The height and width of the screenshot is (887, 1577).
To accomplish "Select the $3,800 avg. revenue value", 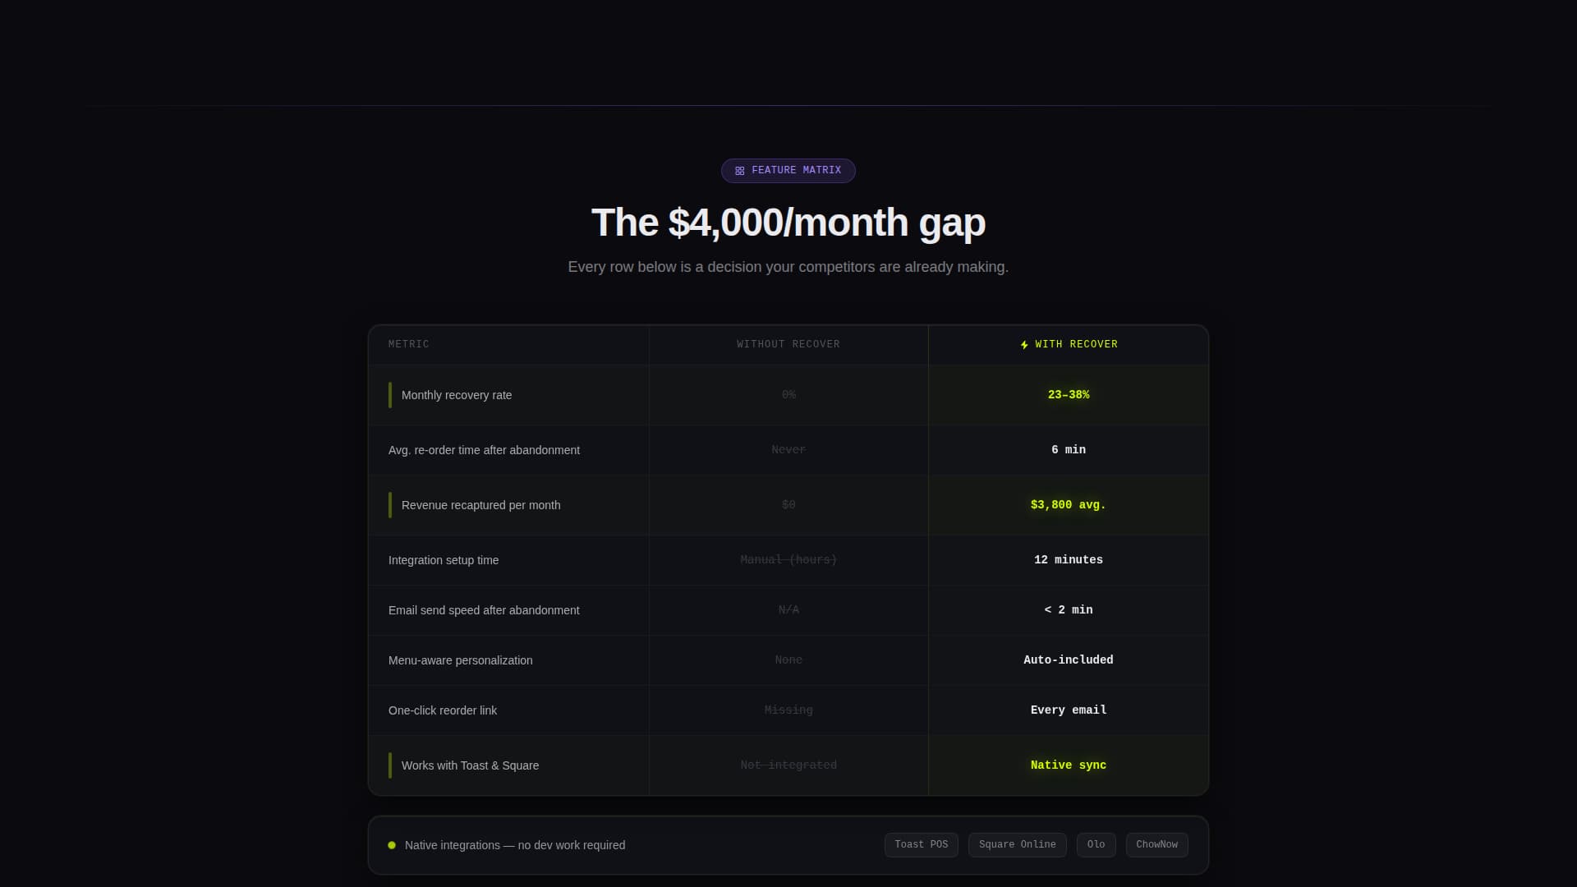I will (1069, 505).
